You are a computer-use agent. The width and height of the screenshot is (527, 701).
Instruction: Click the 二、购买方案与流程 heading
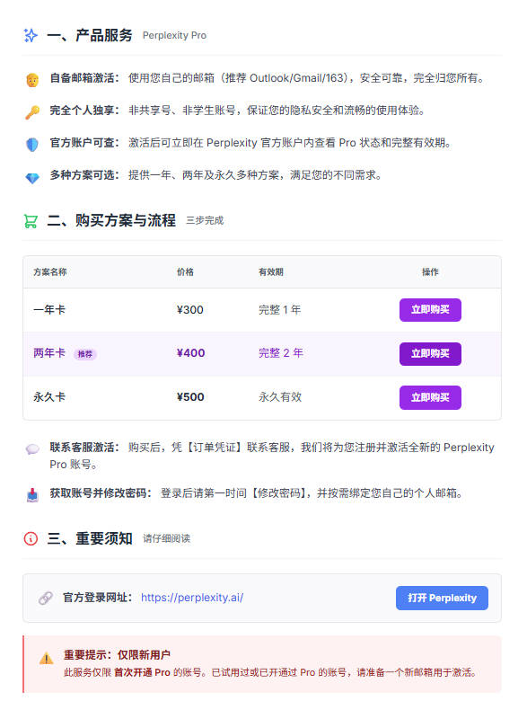(111, 220)
